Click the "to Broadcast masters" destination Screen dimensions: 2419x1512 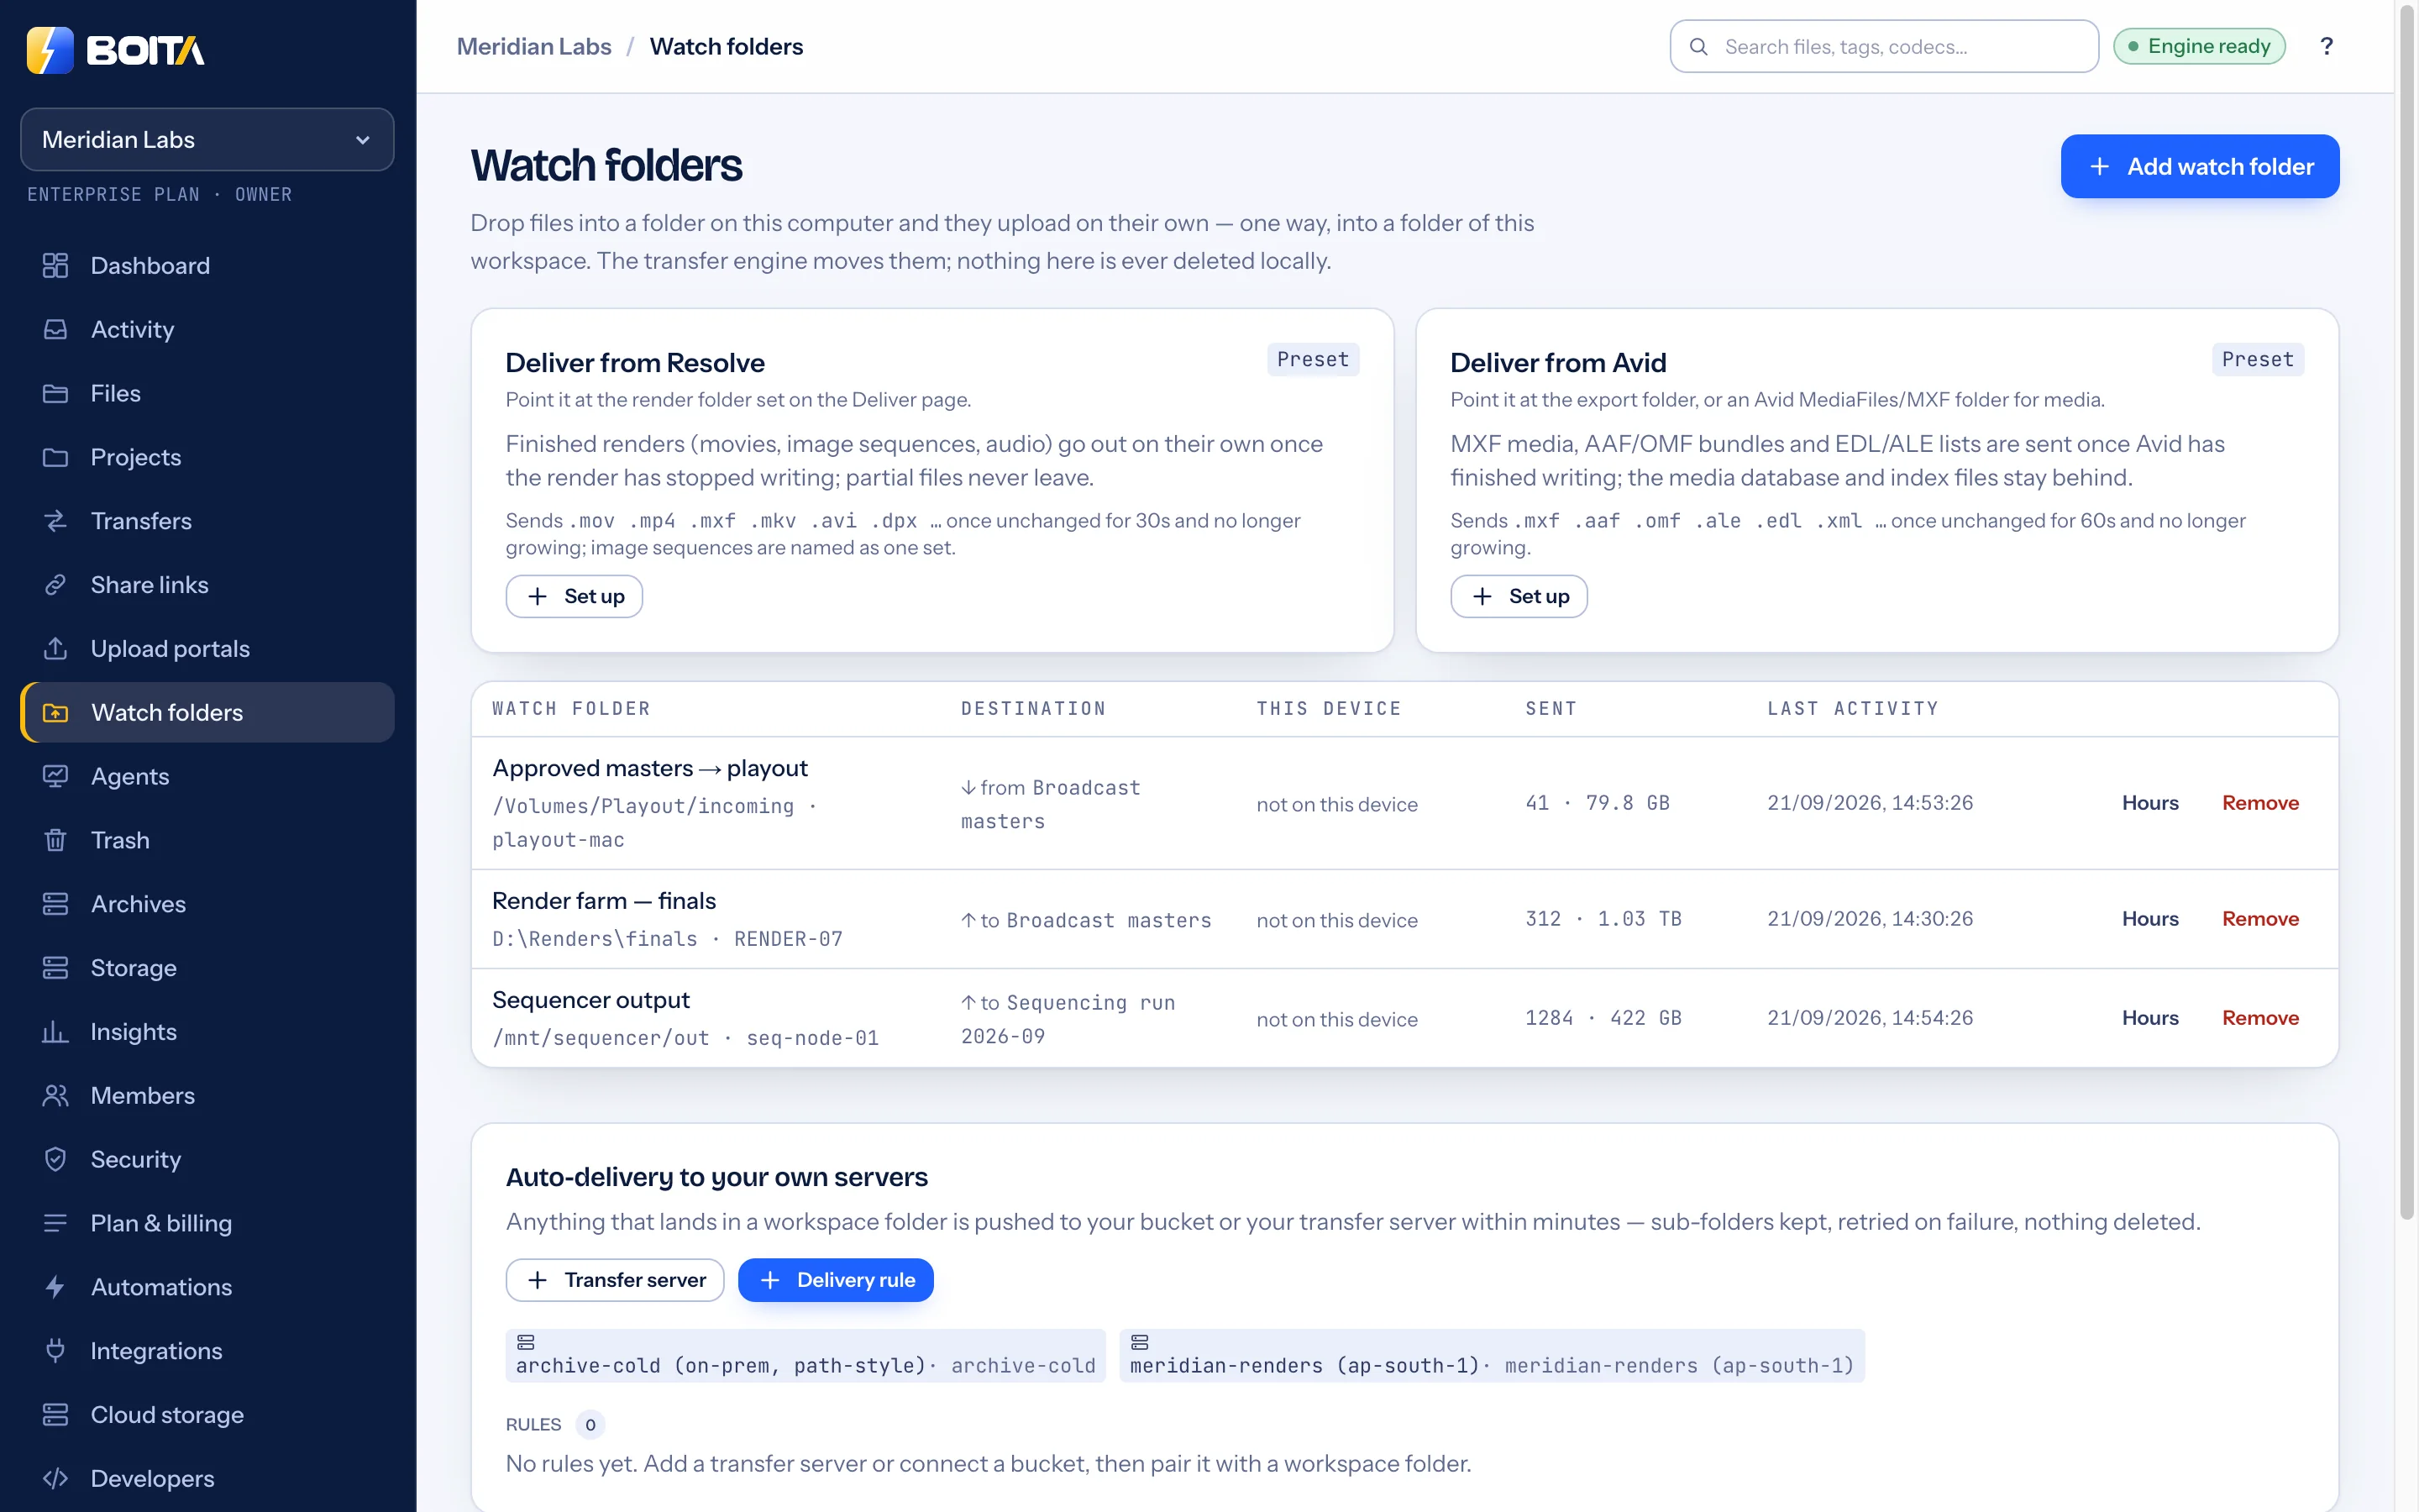1087,920
